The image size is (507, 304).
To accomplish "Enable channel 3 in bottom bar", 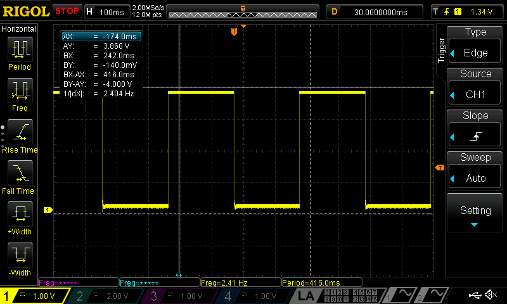I will [182, 296].
